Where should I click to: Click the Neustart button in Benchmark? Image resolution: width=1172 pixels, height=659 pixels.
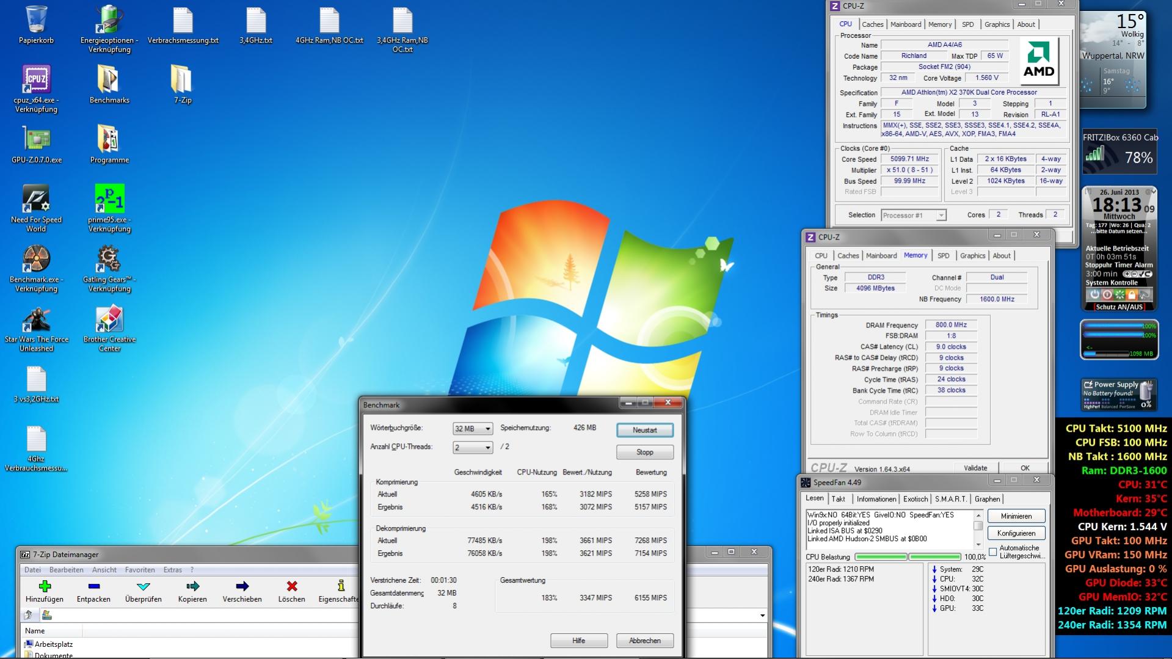(x=645, y=430)
